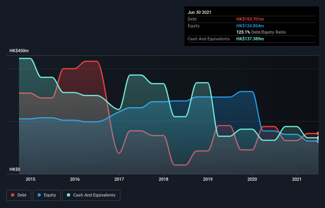Click the 123.1% Debt/Equity Ratio text
The height and width of the screenshot is (208, 325).
261,32
